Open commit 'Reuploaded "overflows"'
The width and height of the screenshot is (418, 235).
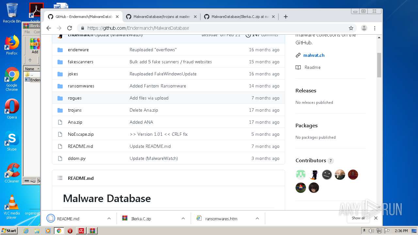pyautogui.click(x=153, y=50)
